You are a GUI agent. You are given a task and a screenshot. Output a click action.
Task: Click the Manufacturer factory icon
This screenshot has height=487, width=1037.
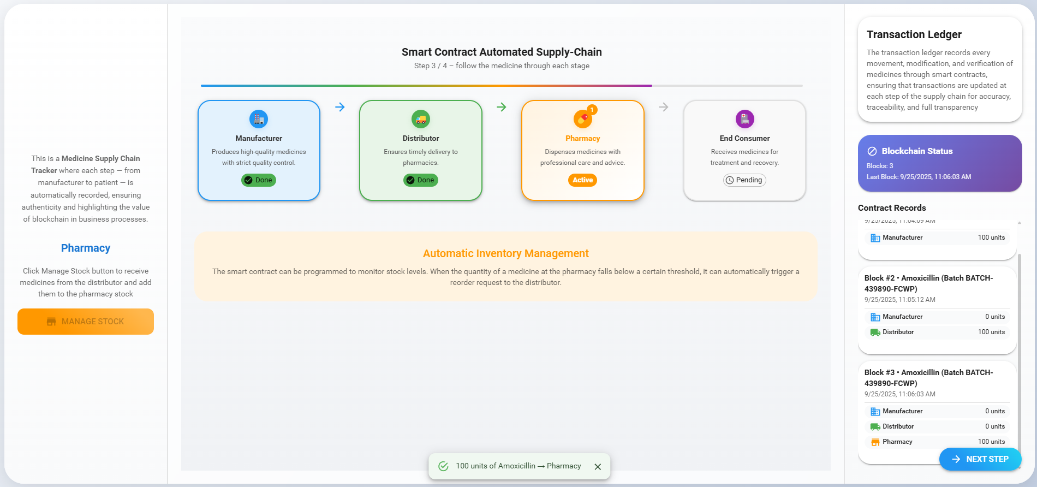point(259,119)
